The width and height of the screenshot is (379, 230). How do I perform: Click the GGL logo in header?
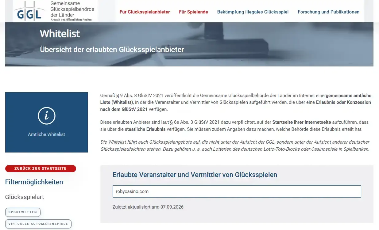pyautogui.click(x=30, y=11)
